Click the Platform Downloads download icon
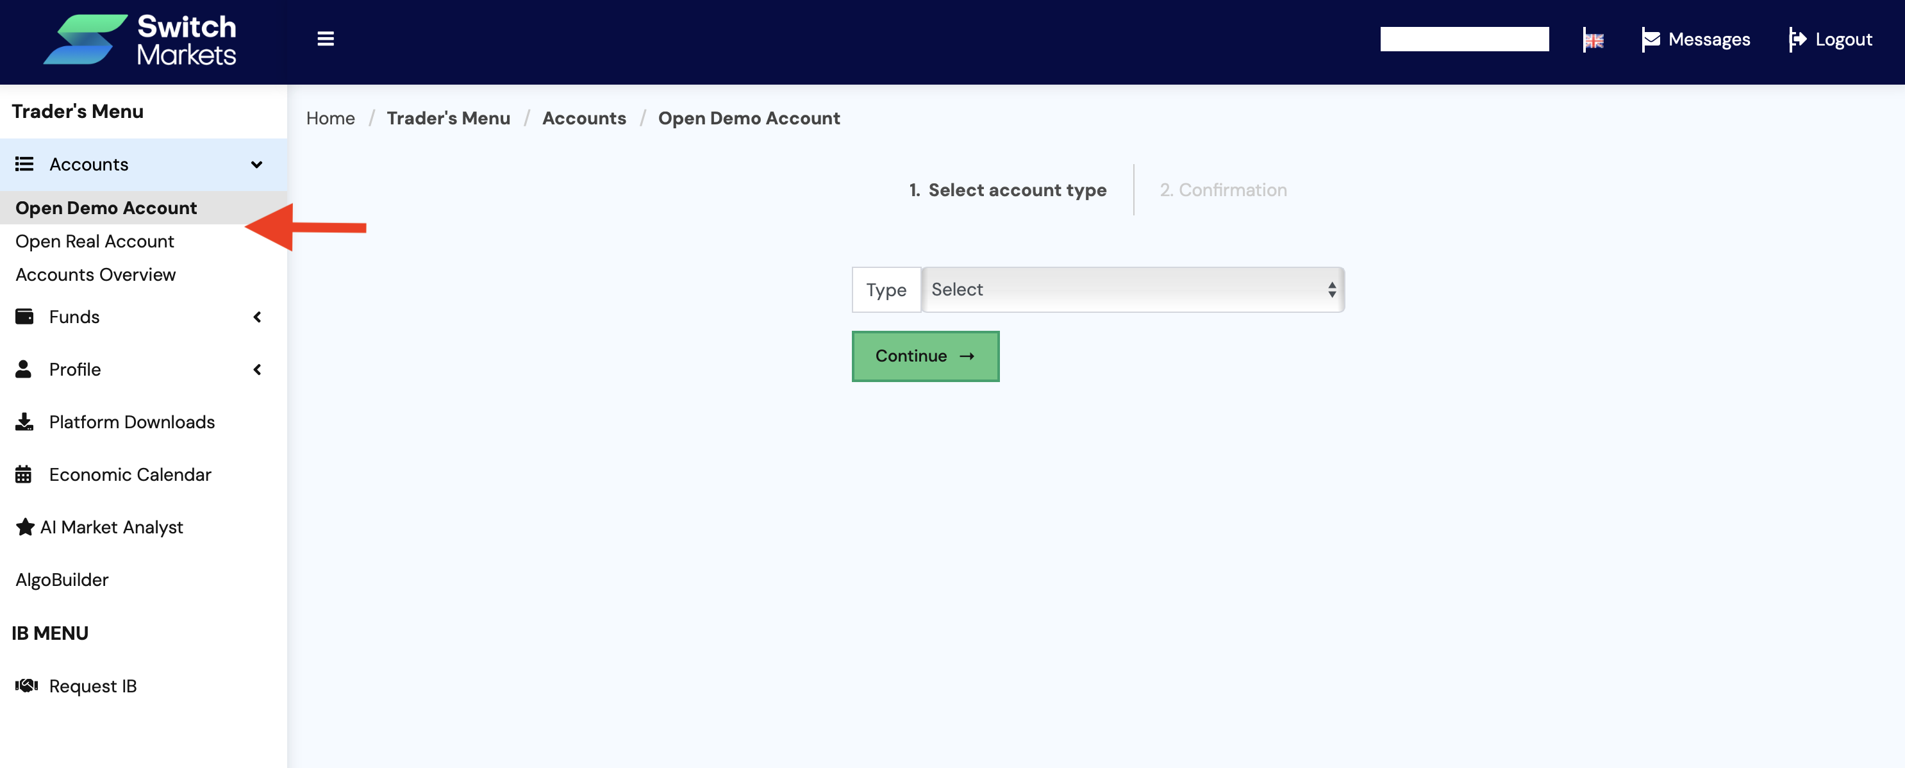 point(24,422)
